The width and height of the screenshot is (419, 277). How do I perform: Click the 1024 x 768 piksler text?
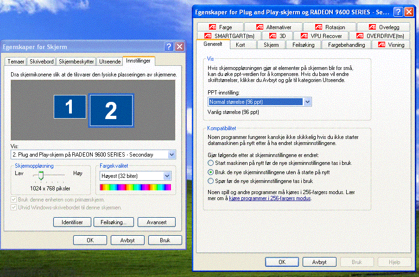[x=50, y=189]
